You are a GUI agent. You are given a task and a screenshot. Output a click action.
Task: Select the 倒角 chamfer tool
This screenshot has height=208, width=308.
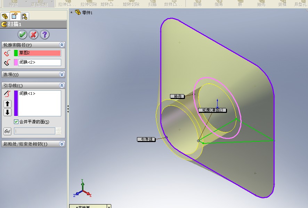pos(219,4)
